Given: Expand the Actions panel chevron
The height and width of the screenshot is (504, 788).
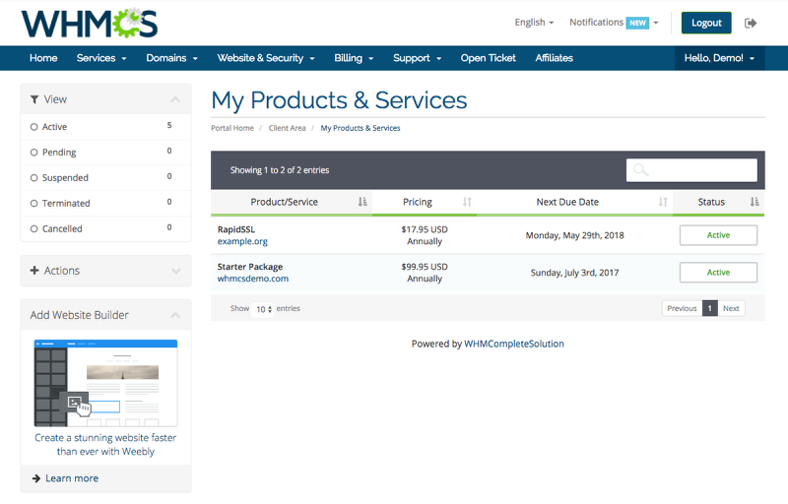Looking at the screenshot, I should click(x=175, y=271).
